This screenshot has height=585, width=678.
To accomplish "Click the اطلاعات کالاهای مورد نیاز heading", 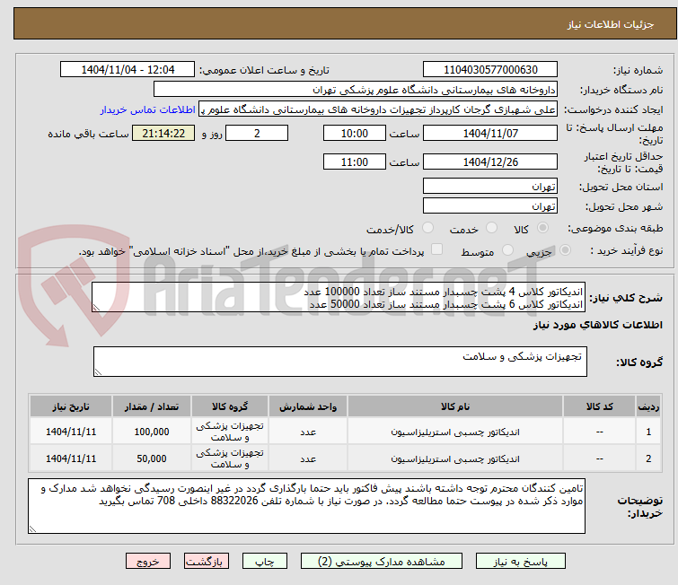I will tap(597, 325).
